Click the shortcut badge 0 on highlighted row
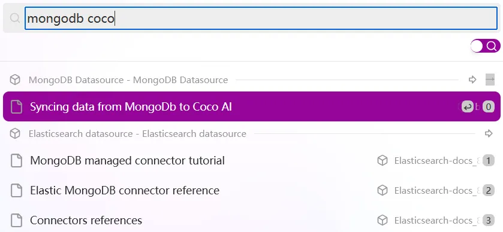Screen dimensions: 503x232 tap(488, 107)
